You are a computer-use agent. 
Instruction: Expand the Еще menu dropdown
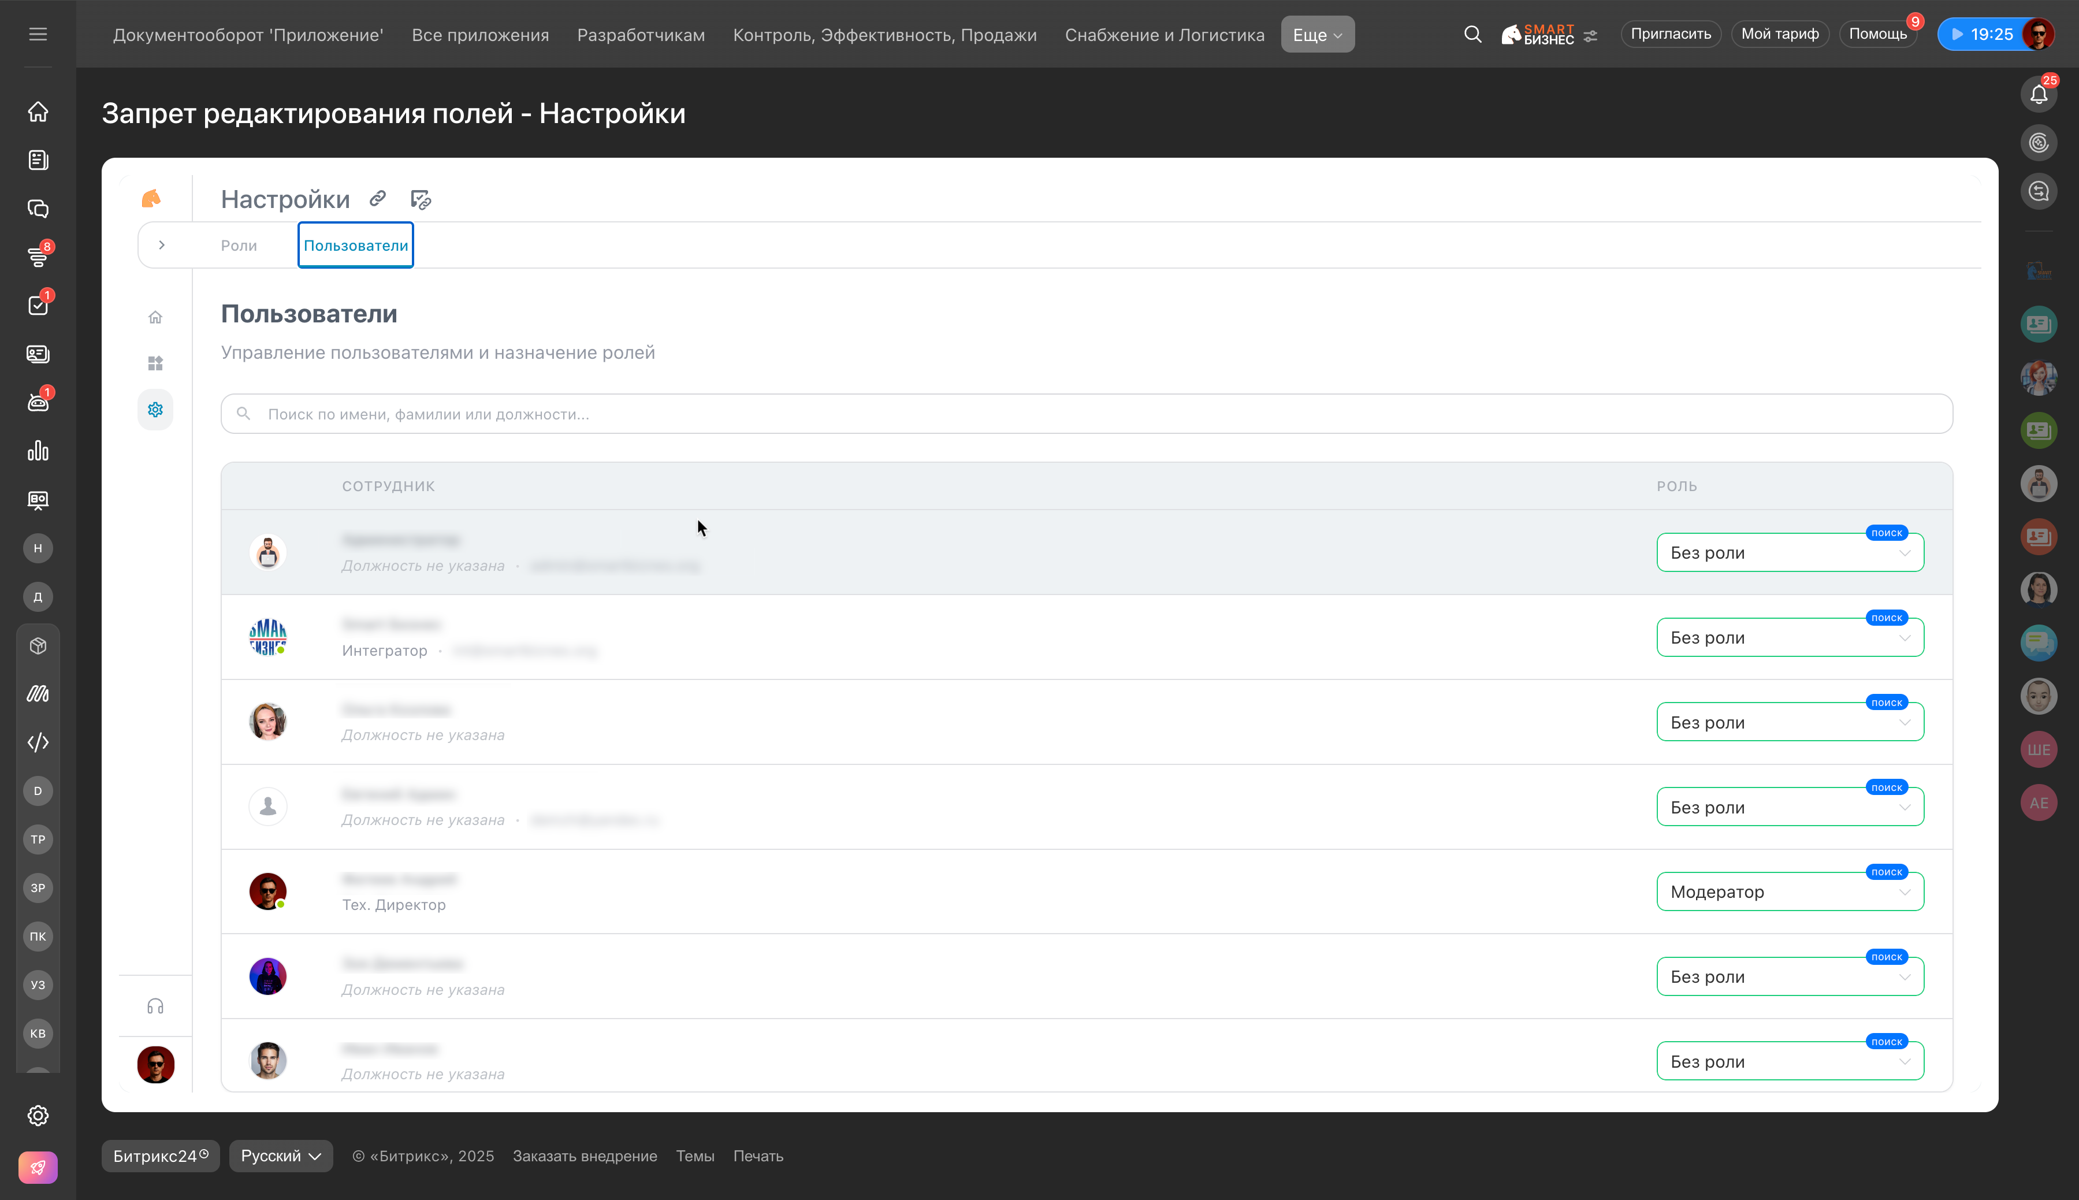(1317, 35)
